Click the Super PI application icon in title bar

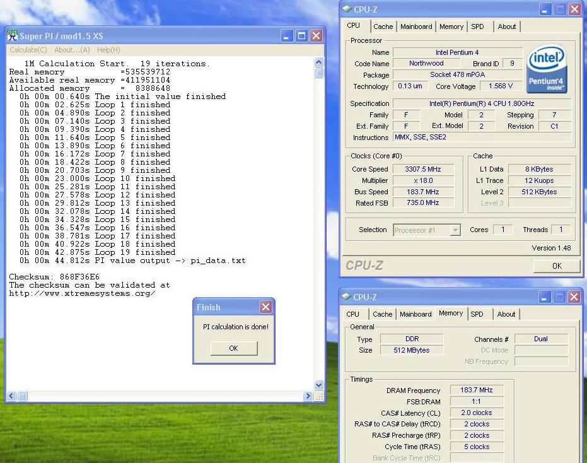coord(13,35)
